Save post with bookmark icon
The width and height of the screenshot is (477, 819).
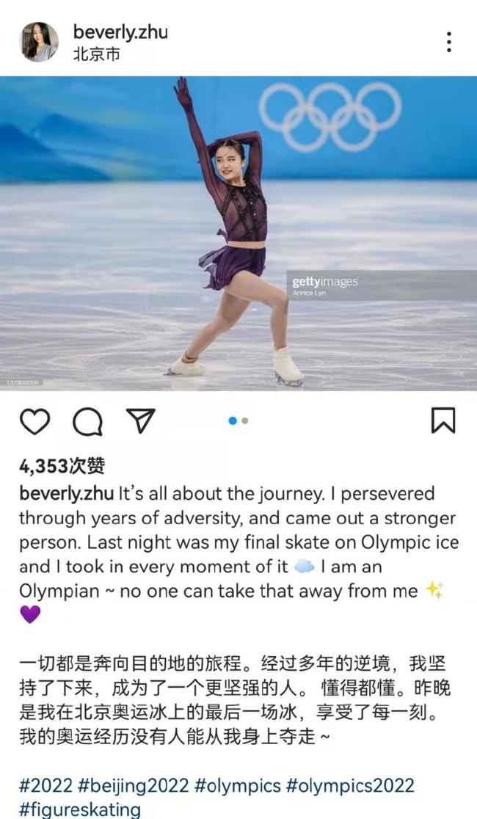tap(443, 421)
